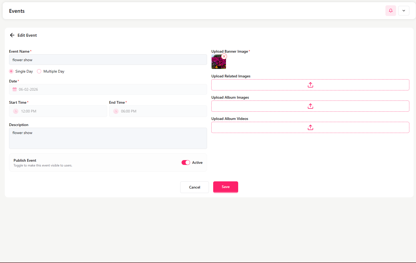Select the Single Day radio option
The height and width of the screenshot is (263, 416).
[x=11, y=71]
